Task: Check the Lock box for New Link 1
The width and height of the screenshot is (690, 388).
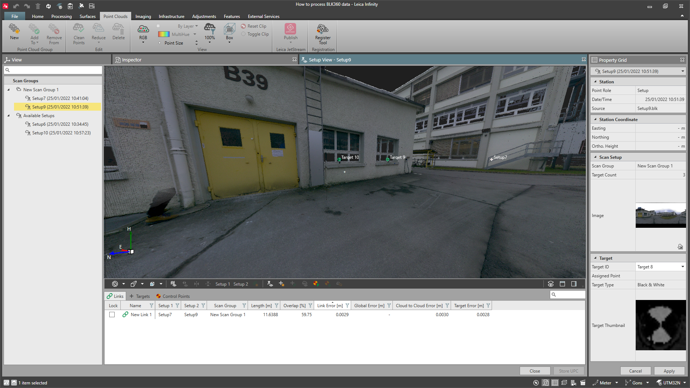Action: tap(112, 315)
